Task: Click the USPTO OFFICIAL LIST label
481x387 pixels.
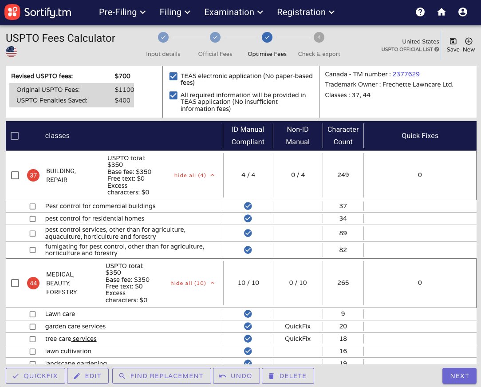Action: pyautogui.click(x=407, y=49)
